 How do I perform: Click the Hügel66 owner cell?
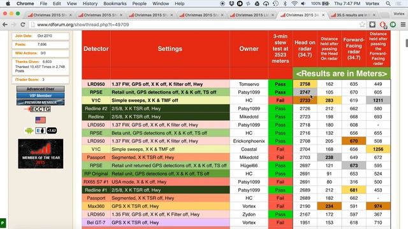tap(249, 165)
